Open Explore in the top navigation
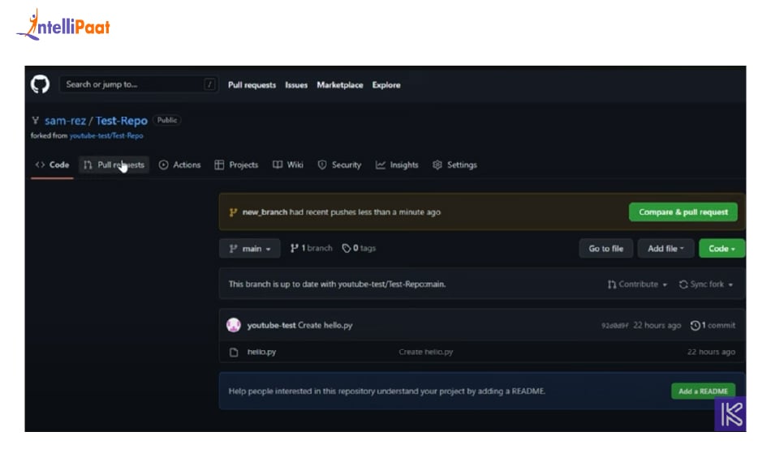 [x=386, y=85]
